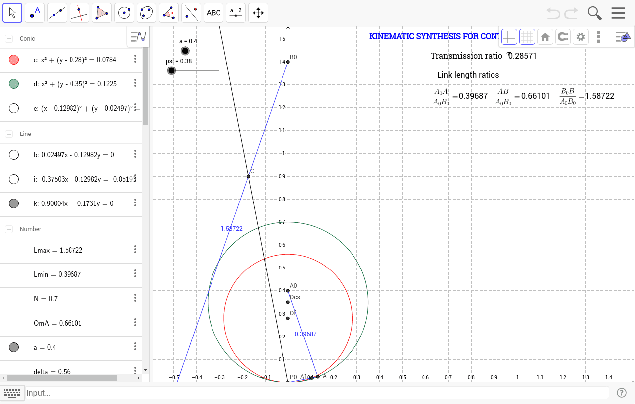The width and height of the screenshot is (635, 404).
Task: Open options menu for conic c
Action: [x=135, y=59]
